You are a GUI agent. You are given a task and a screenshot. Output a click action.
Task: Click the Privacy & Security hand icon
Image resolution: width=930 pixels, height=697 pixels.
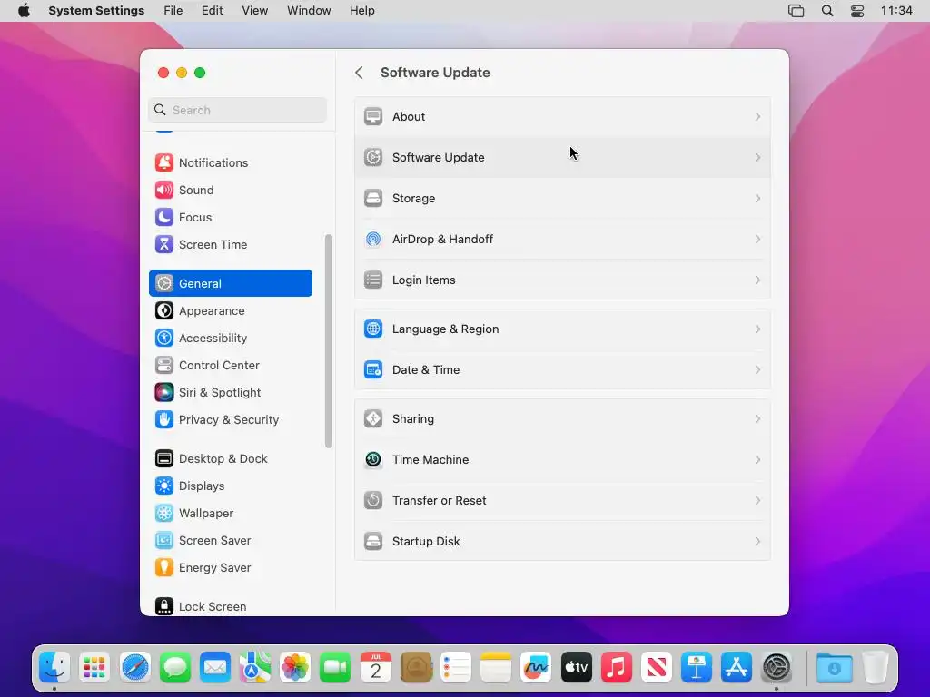click(x=164, y=419)
